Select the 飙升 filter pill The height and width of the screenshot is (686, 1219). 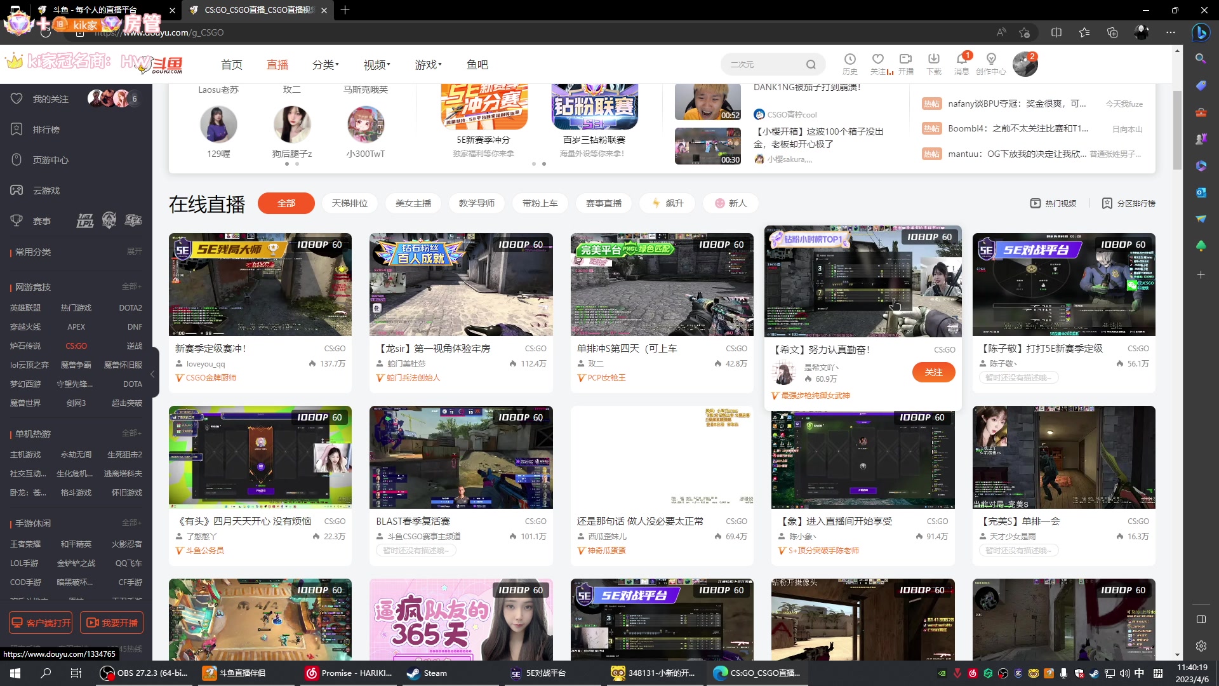[667, 203]
